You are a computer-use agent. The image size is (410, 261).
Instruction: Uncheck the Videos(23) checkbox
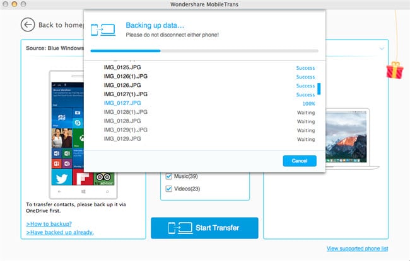tap(168, 189)
